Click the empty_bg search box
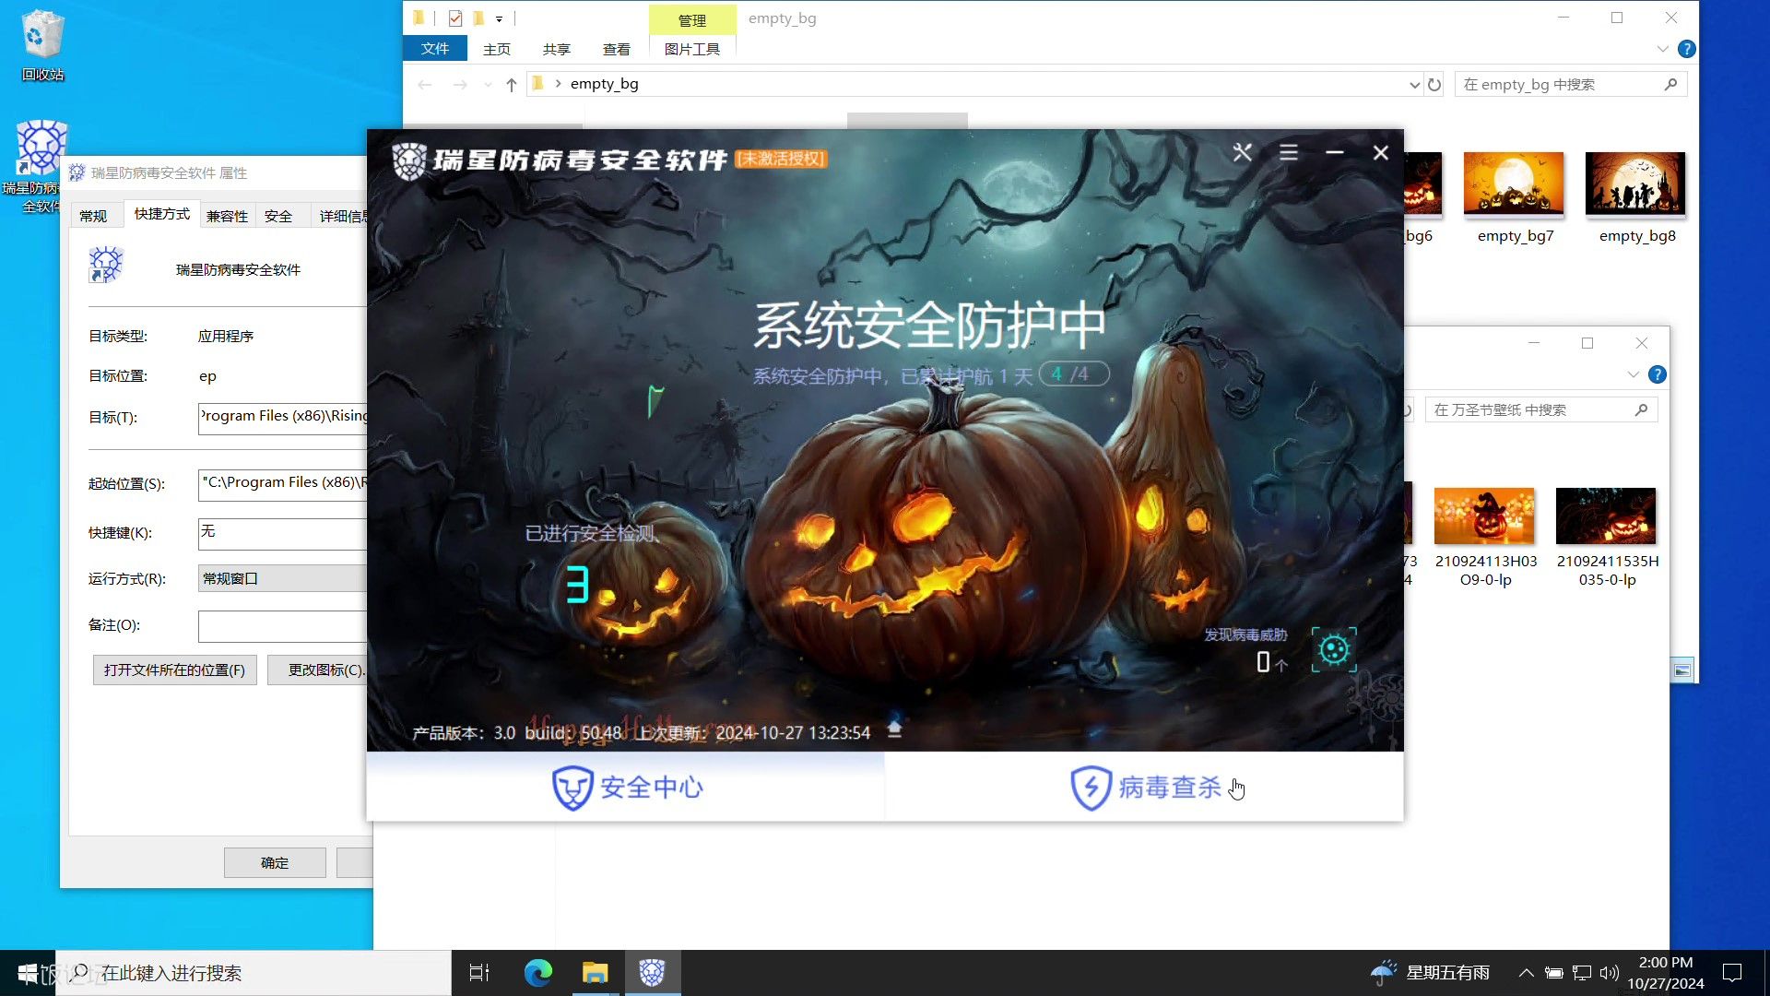 point(1571,84)
